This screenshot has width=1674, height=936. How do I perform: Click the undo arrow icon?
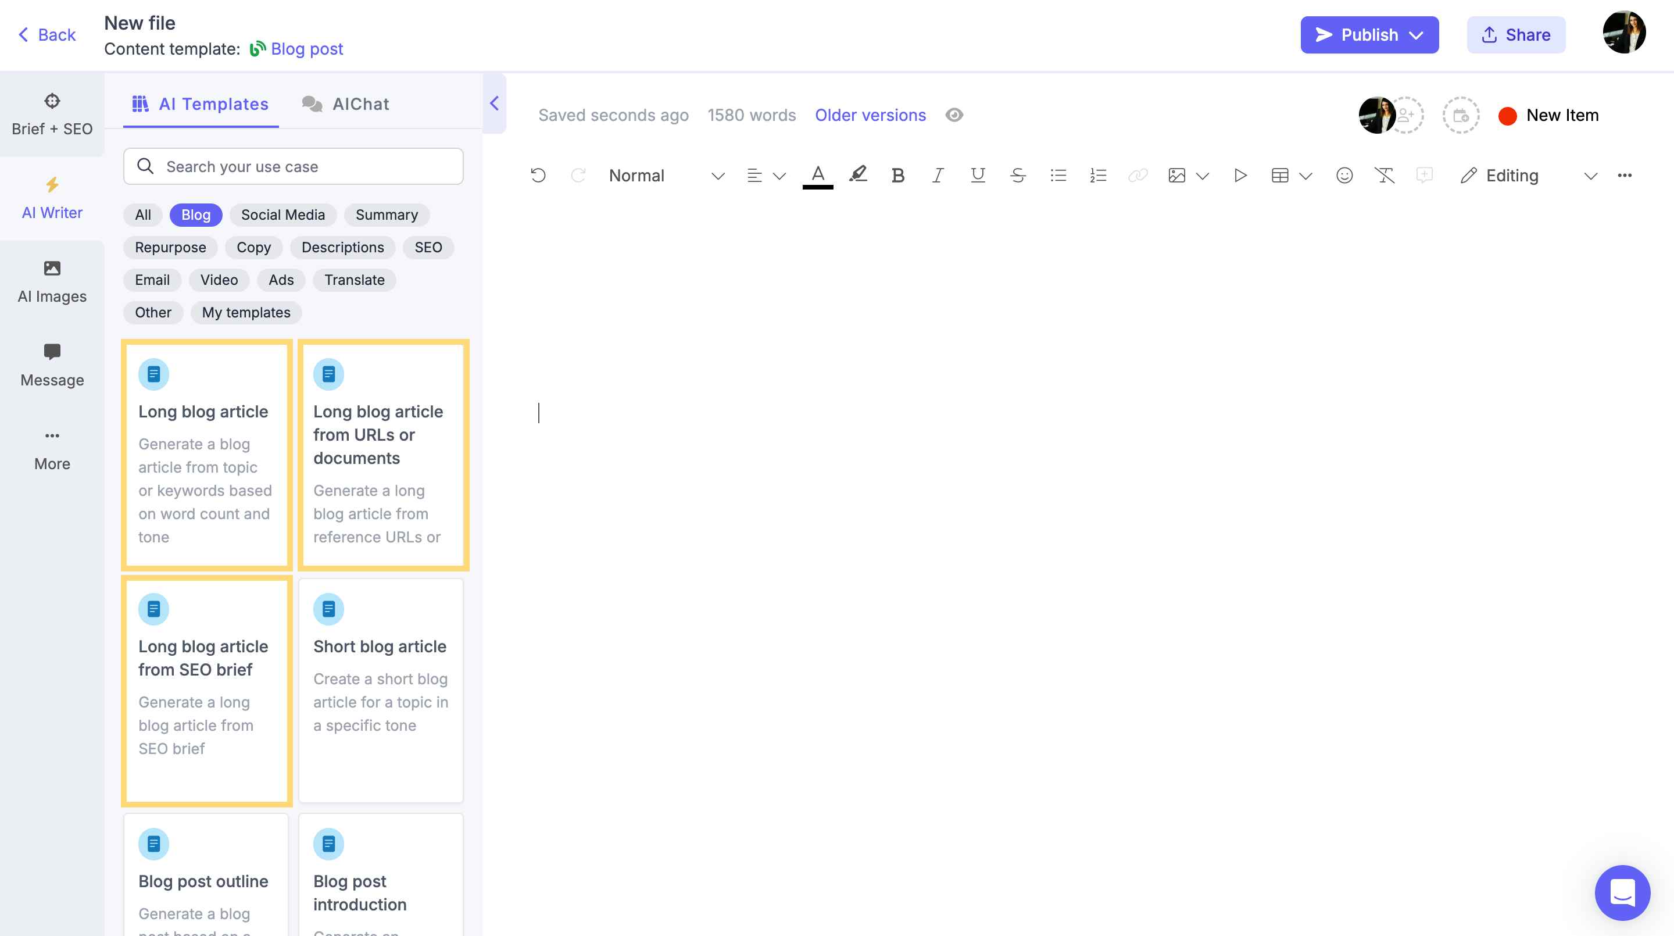click(x=538, y=176)
